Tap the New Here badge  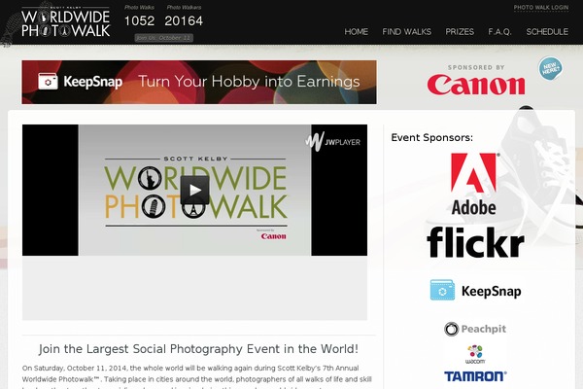pyautogui.click(x=550, y=68)
